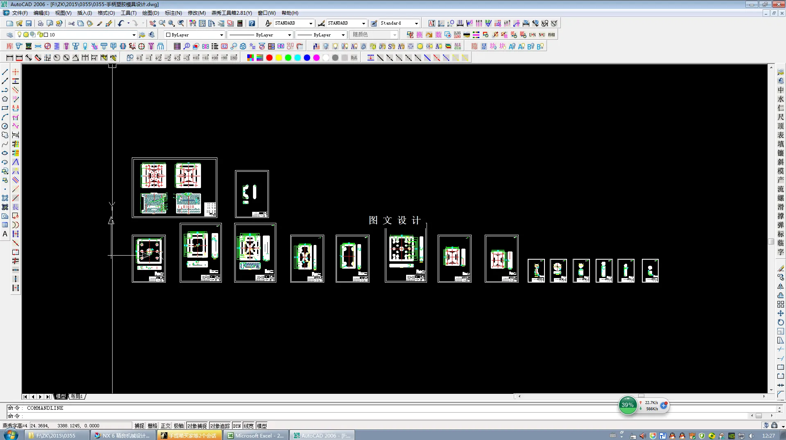This screenshot has height=440, width=786.
Task: Open the ByLayer linetype dropdown
Action: [289, 35]
